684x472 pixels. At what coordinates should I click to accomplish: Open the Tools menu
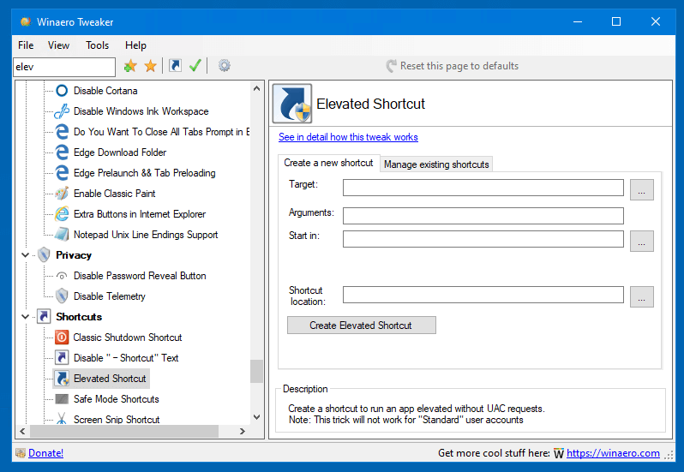(97, 45)
